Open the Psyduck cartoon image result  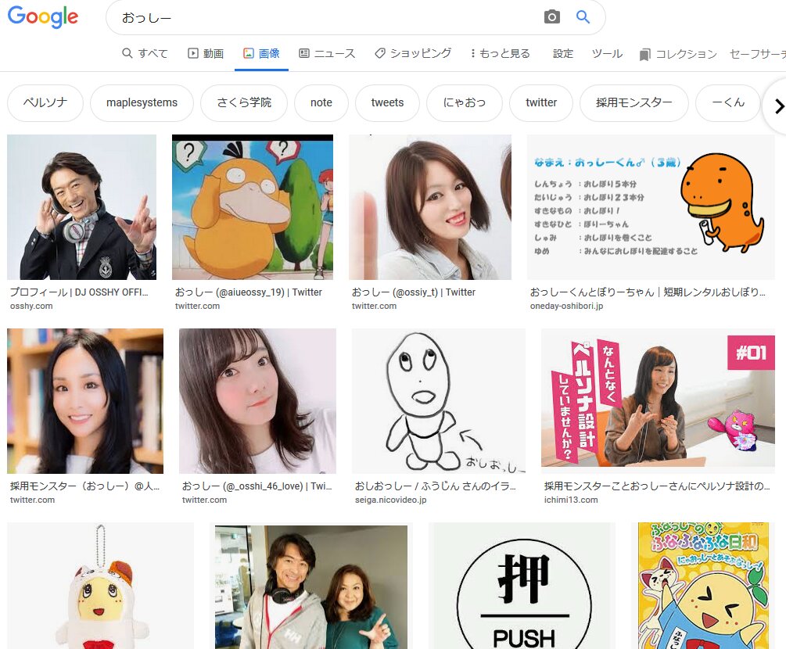click(x=252, y=207)
